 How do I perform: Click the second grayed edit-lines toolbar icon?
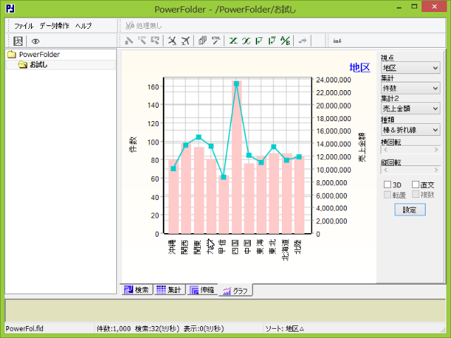point(142,41)
